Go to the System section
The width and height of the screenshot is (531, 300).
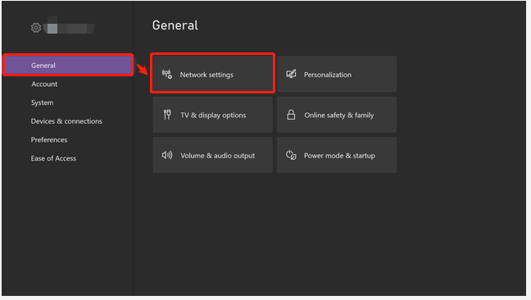click(43, 102)
